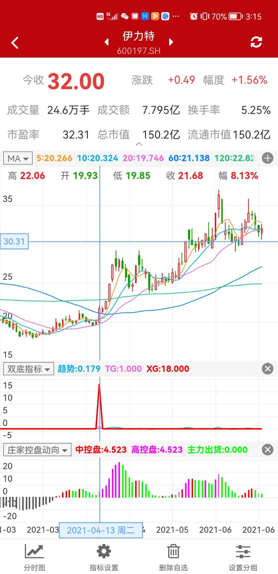This screenshot has width=278, height=574.
Task: Tap the closing price 32.00
Action: (76, 81)
